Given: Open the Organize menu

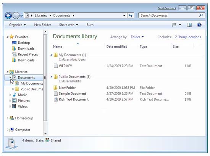Looking at the screenshot, I should 18,25.
